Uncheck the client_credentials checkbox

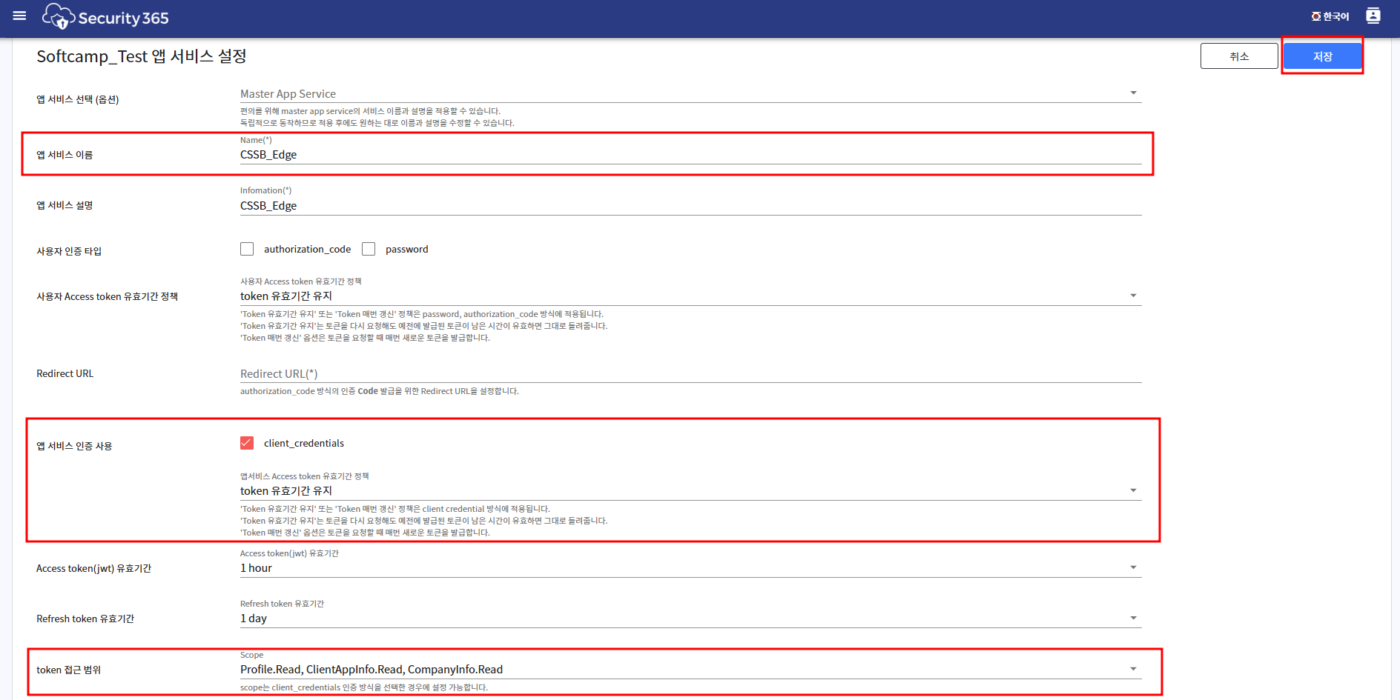[x=247, y=443]
